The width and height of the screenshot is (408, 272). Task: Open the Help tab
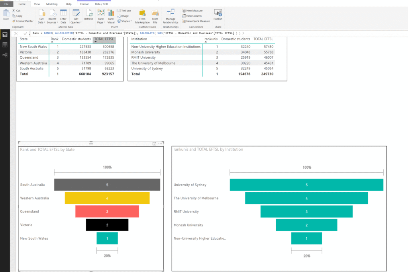pyautogui.click(x=69, y=4)
